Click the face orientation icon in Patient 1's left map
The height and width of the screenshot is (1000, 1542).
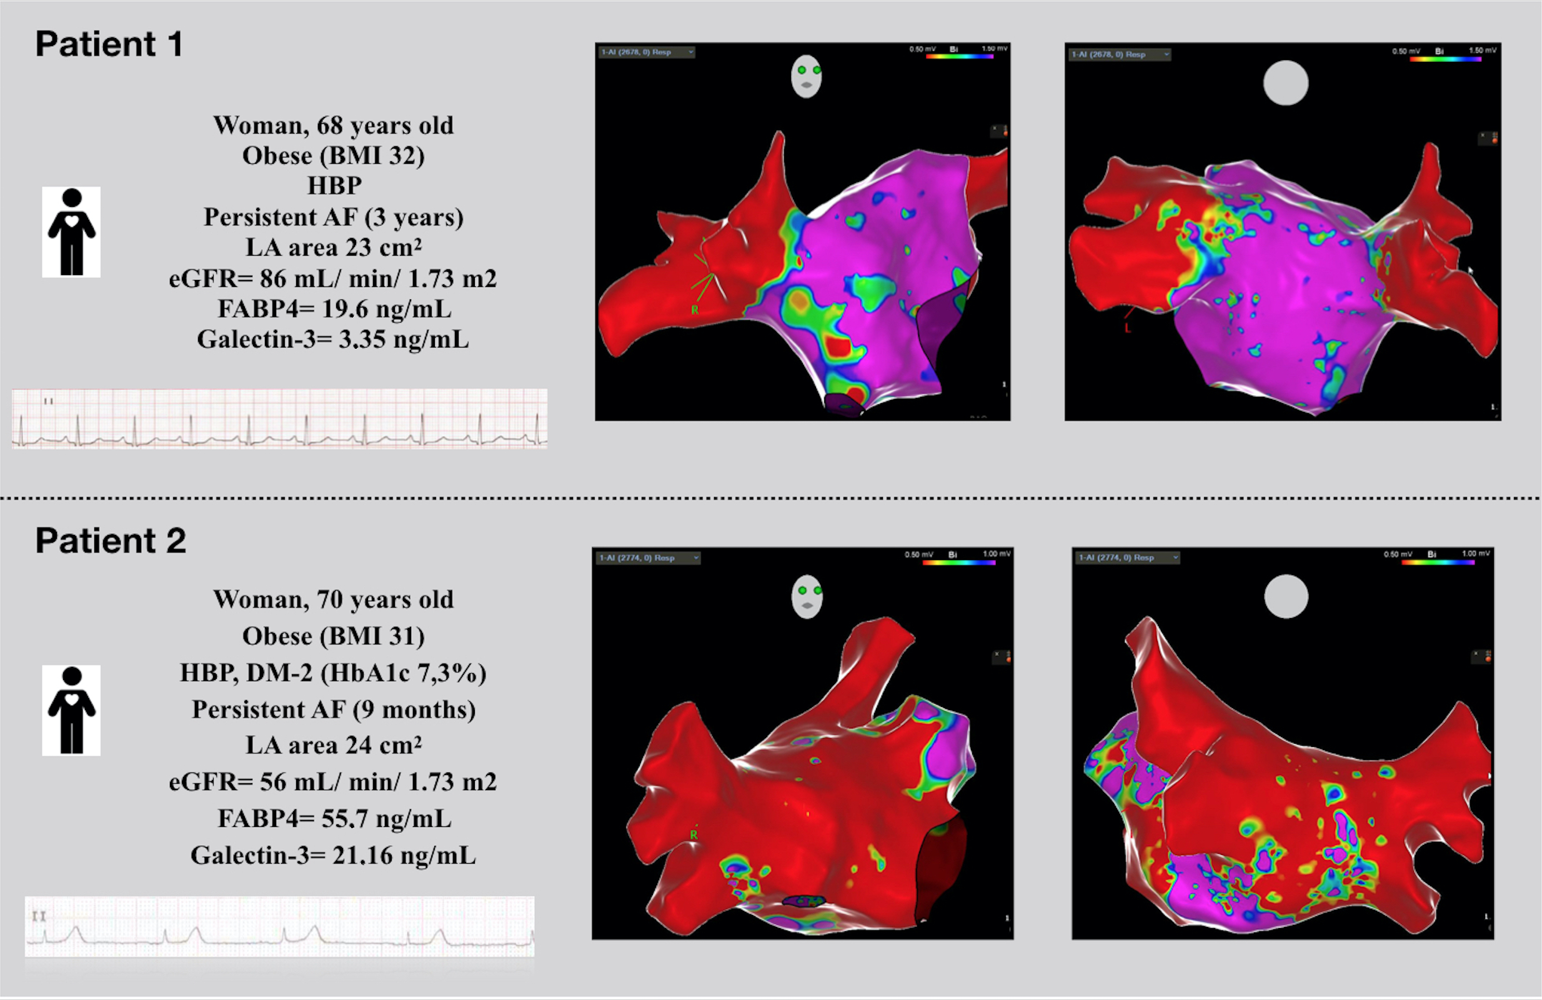tap(807, 76)
